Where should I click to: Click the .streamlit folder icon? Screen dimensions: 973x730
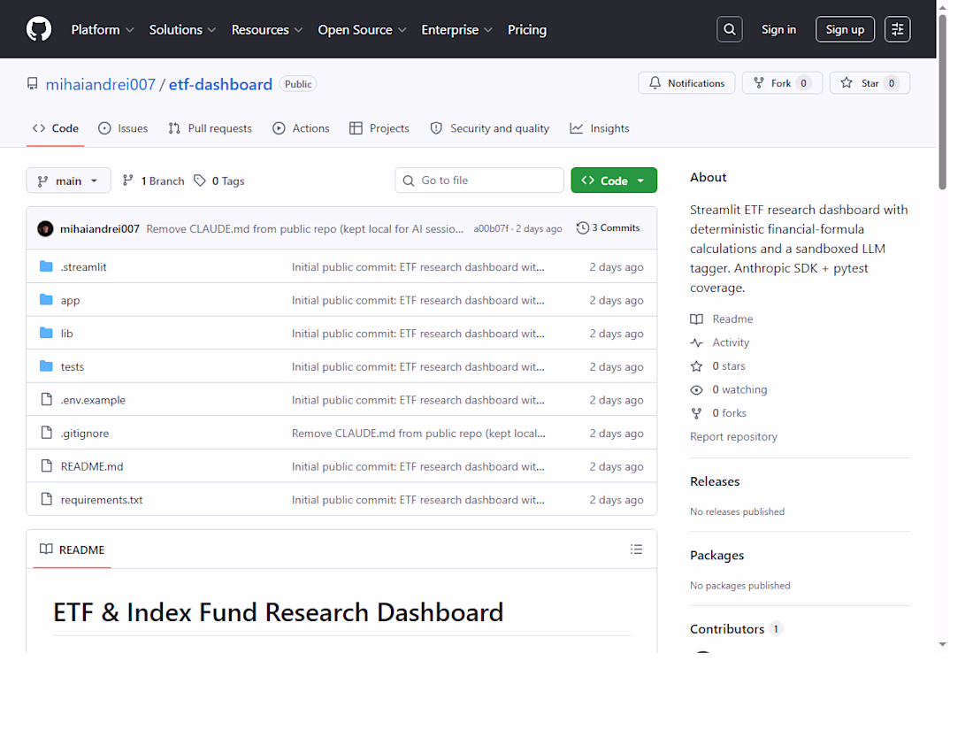(46, 266)
